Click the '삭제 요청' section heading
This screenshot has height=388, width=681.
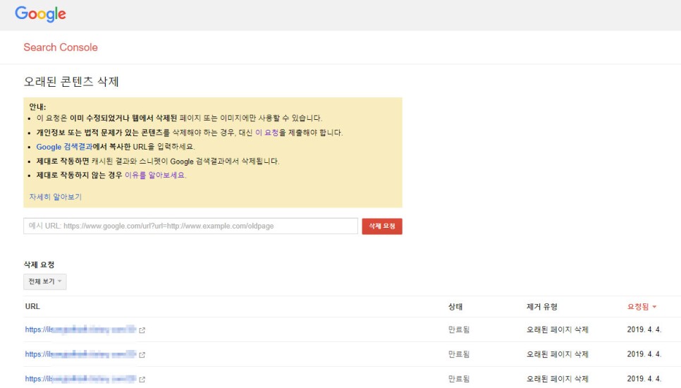(x=39, y=265)
